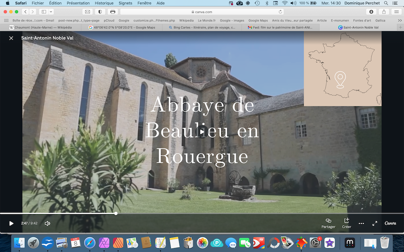Switch to Bing Cartes tab

[x=202, y=27]
